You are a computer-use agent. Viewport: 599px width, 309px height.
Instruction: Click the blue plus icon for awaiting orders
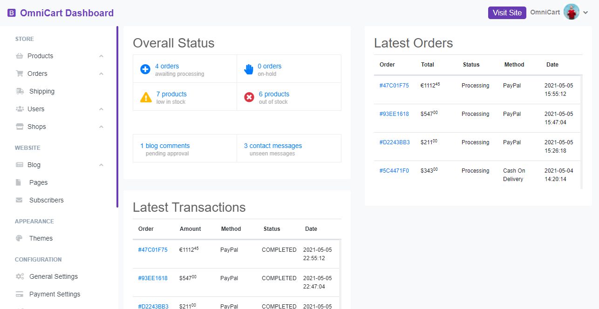[145, 69]
